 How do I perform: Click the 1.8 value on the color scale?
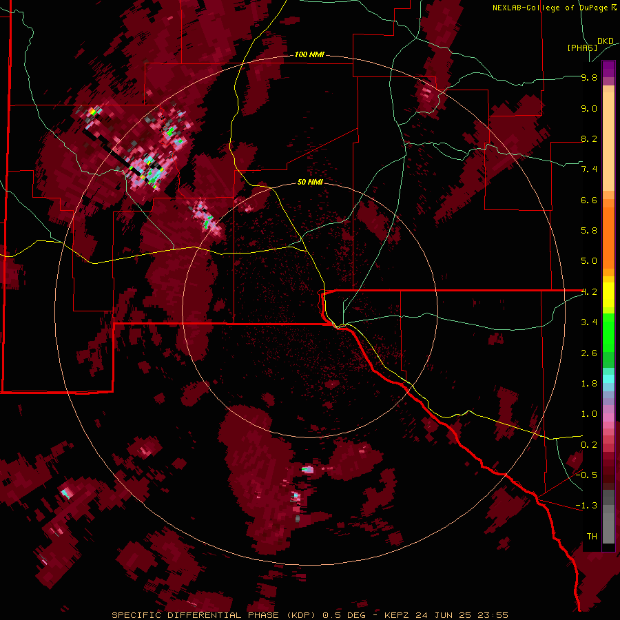click(x=589, y=384)
